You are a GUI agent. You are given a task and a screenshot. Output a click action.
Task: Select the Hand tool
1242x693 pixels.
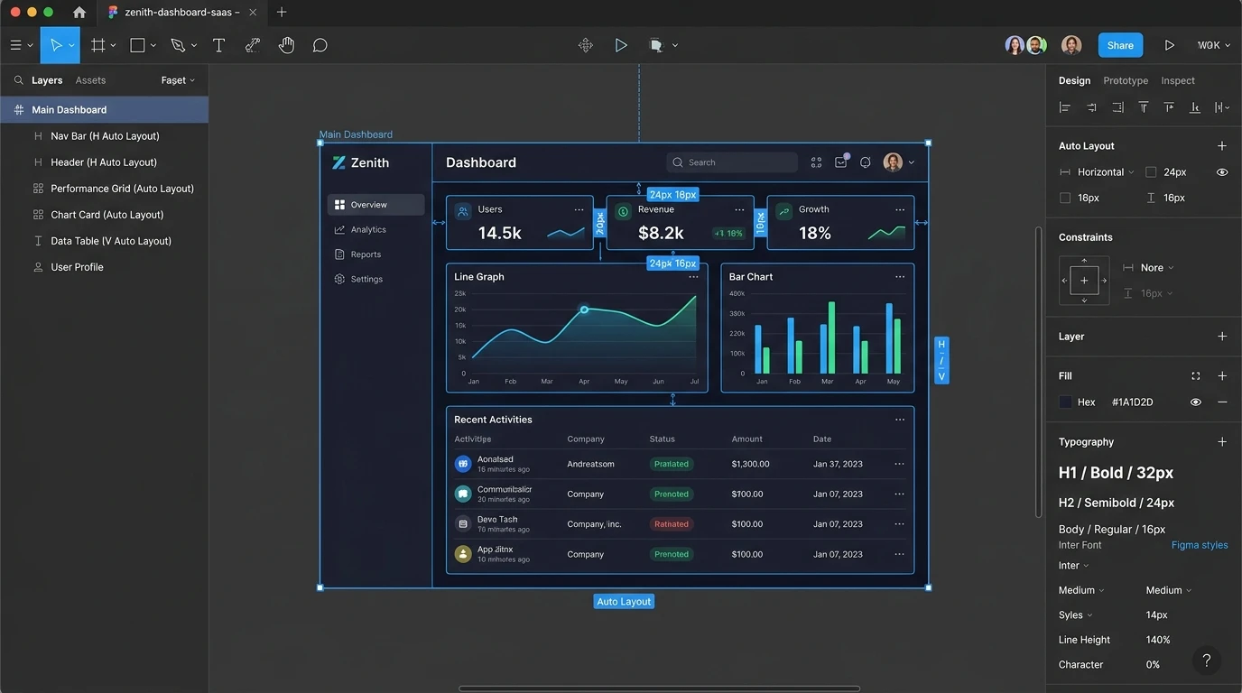coord(286,45)
